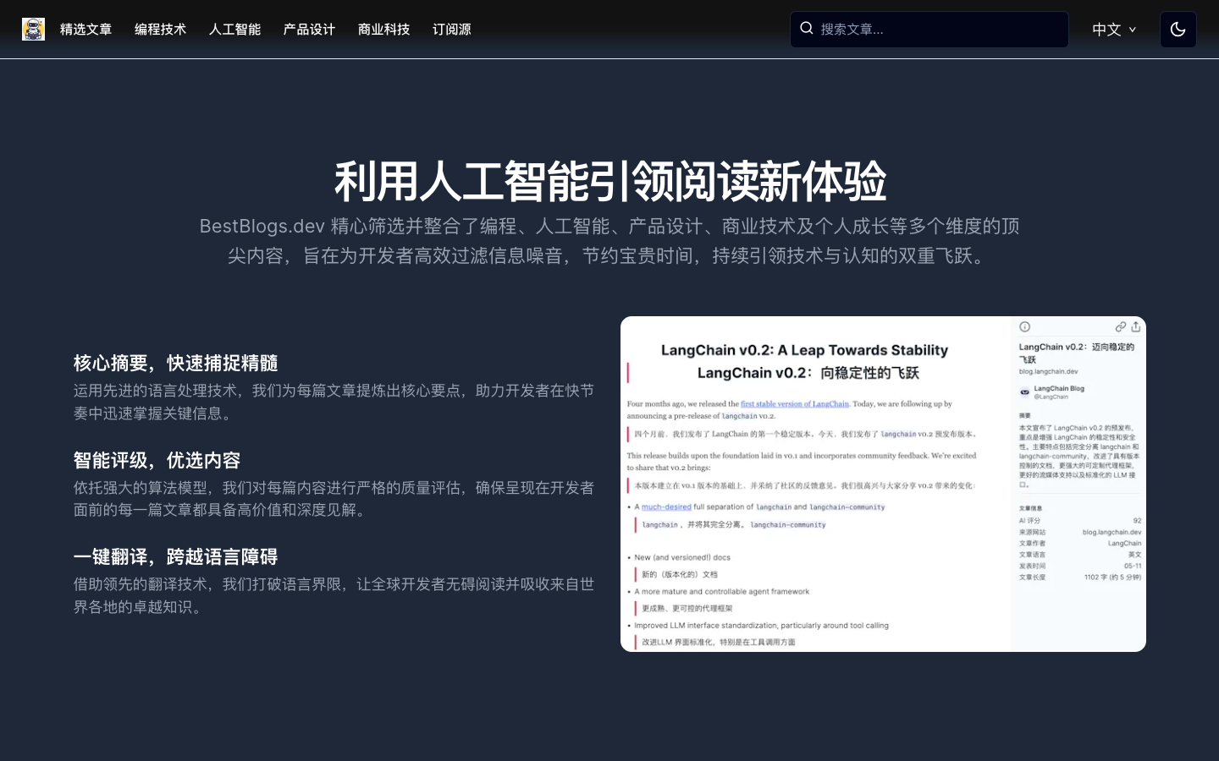Open the 精选文章 nav item
The image size is (1219, 761).
85,30
